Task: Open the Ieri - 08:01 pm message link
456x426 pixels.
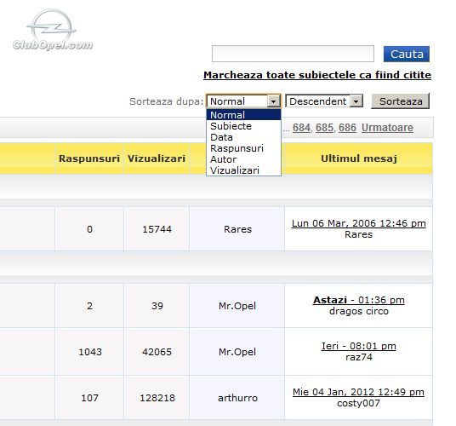Action: 358,346
